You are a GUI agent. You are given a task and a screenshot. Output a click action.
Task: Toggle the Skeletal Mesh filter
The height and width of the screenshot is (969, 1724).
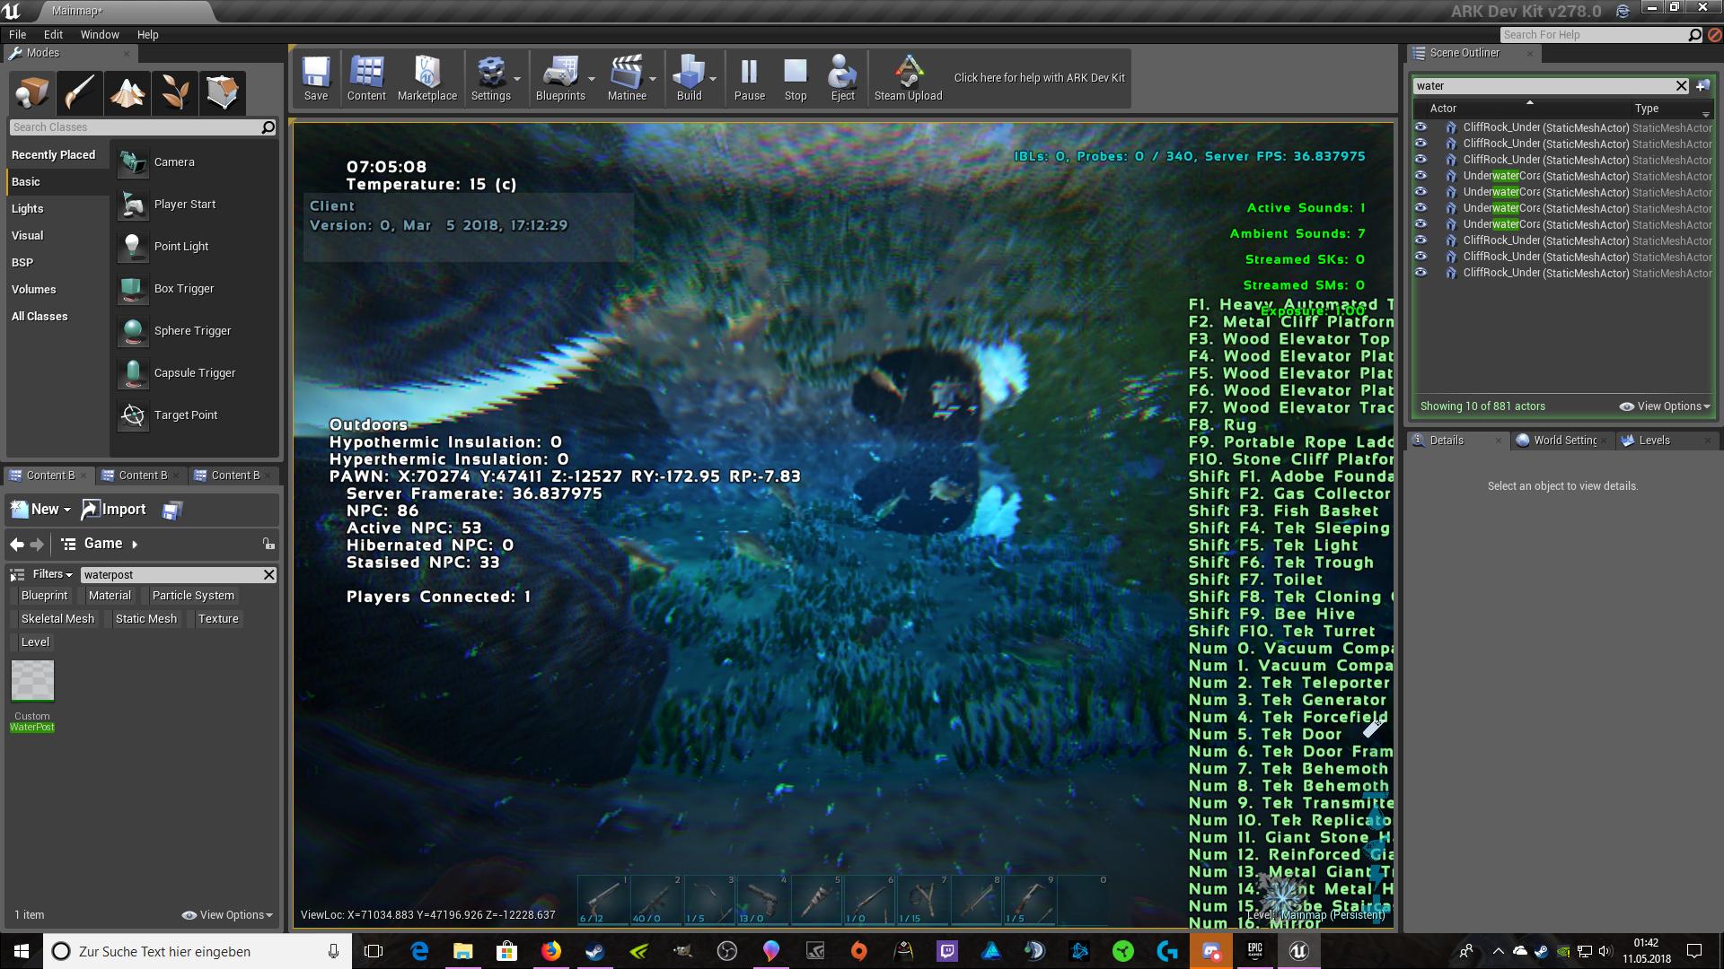click(x=57, y=619)
